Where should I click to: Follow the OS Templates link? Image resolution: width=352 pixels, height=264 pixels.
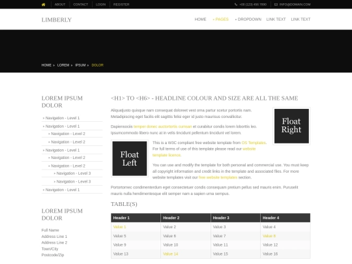point(254,143)
